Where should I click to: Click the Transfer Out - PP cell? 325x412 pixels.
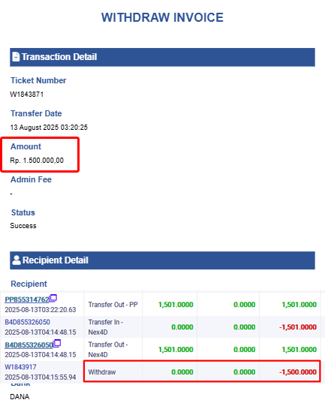tap(113, 305)
